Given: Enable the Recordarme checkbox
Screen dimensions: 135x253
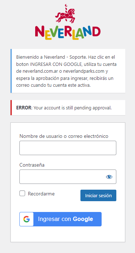Looking at the screenshot, I should pos(22,193).
